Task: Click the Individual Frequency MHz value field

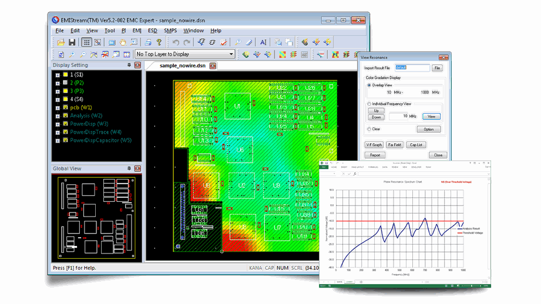Action: (399, 117)
